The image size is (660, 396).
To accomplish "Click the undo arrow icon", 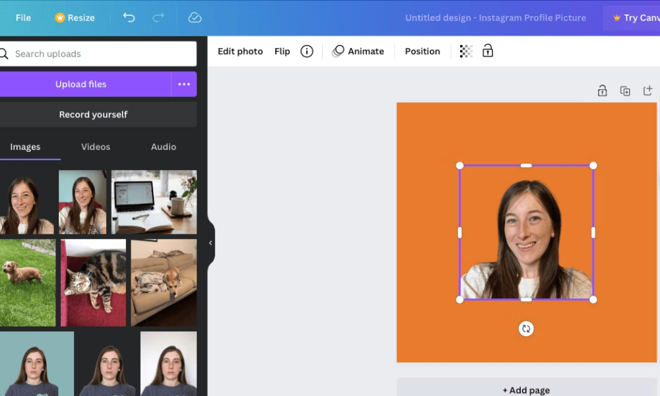I will [x=129, y=18].
